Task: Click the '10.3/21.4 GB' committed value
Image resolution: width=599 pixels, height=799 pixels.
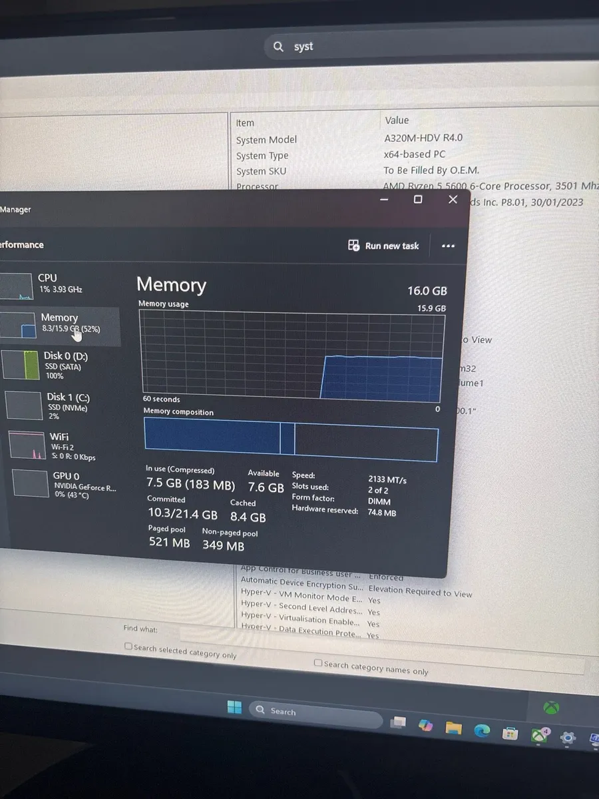Action: pos(182,515)
